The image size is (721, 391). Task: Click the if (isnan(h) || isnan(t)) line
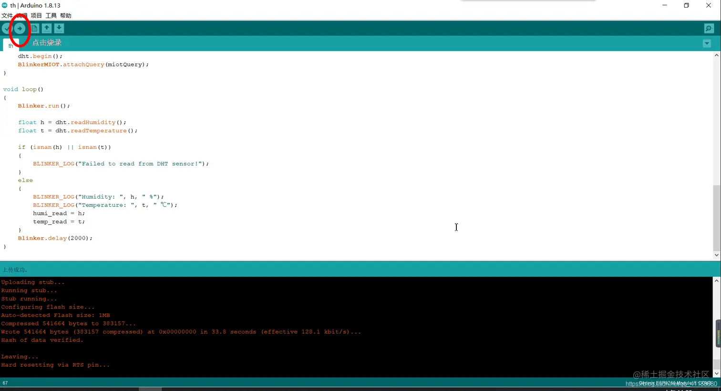point(64,147)
